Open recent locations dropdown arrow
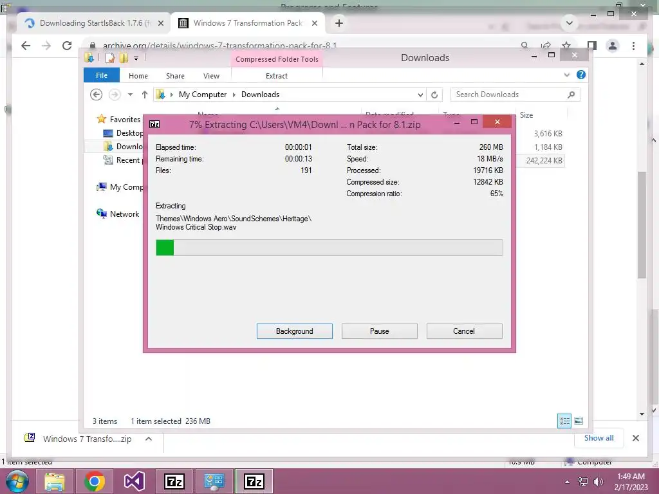The height and width of the screenshot is (494, 659). coord(130,95)
